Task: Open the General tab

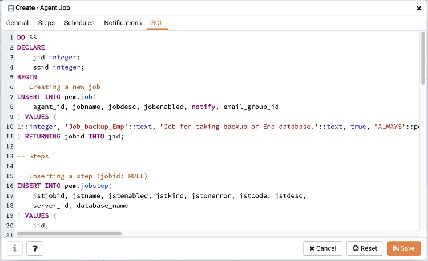Action: coord(17,23)
